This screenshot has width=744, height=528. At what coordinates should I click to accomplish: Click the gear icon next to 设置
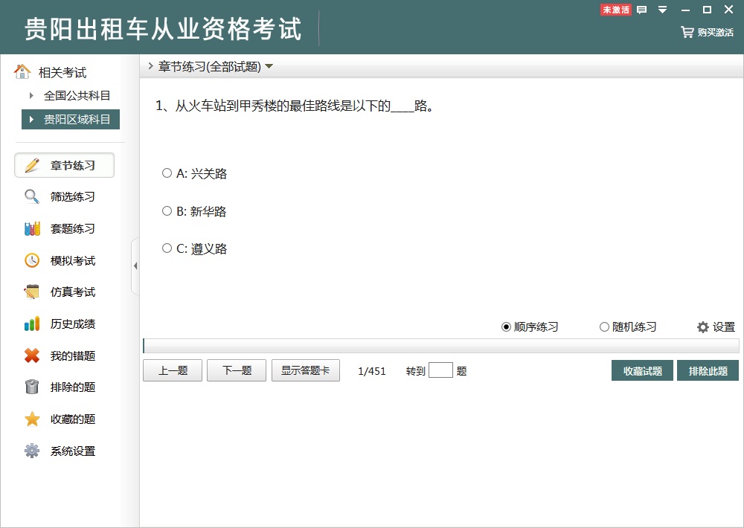[x=703, y=327]
